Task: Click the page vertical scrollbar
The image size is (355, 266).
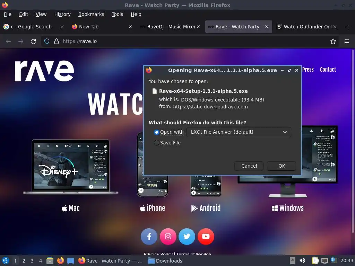Action: [353, 141]
